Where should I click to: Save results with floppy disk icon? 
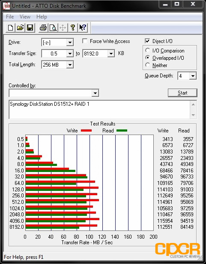30,28
